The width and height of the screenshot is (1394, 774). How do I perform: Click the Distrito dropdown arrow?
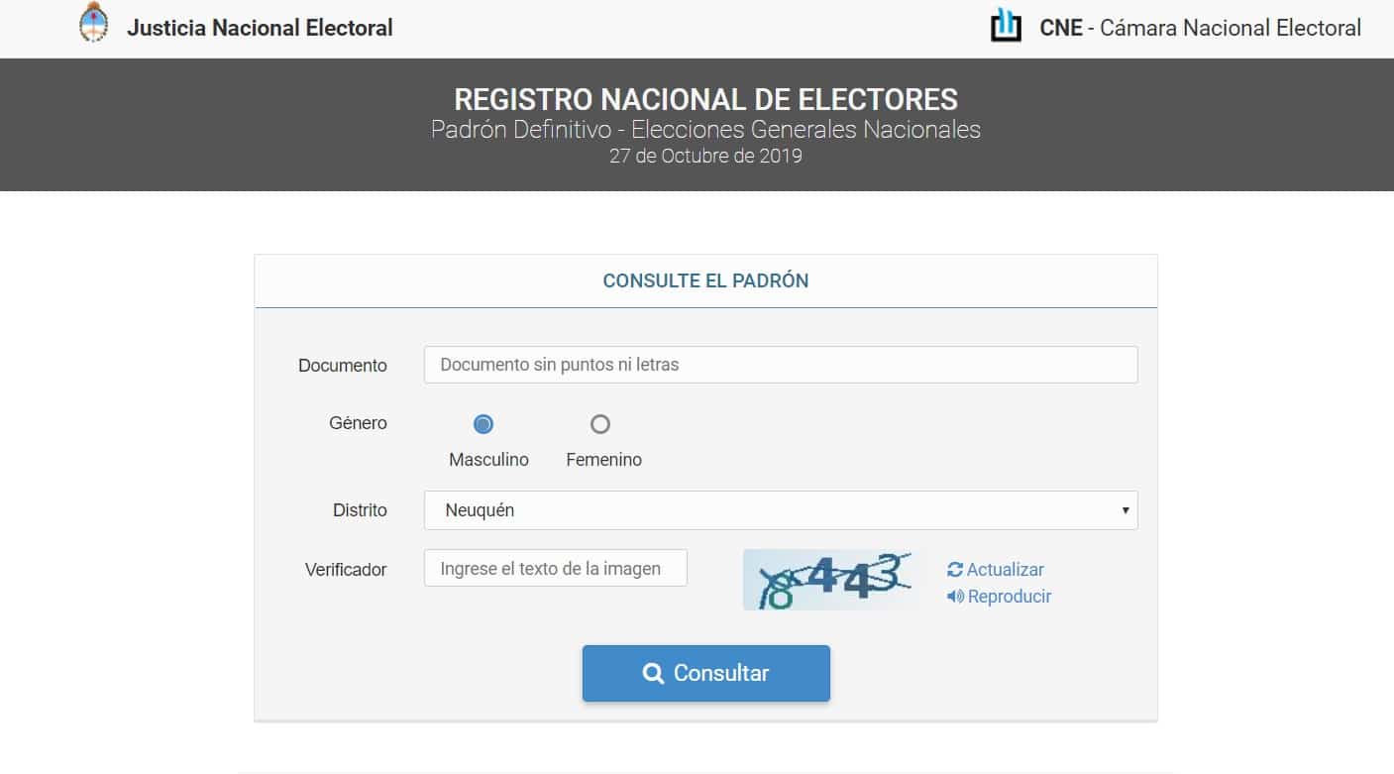[1126, 511]
